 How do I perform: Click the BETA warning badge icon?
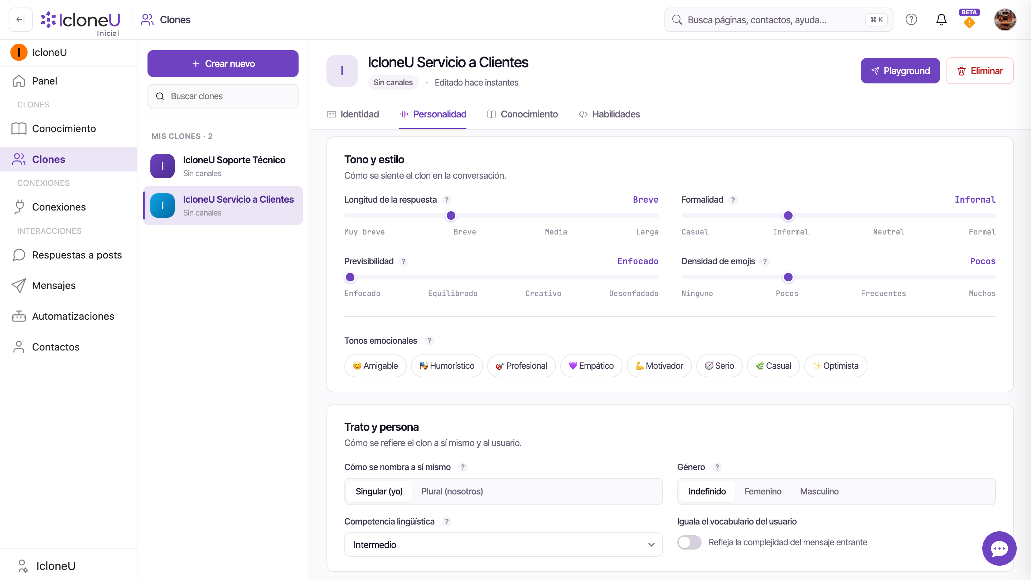969,19
